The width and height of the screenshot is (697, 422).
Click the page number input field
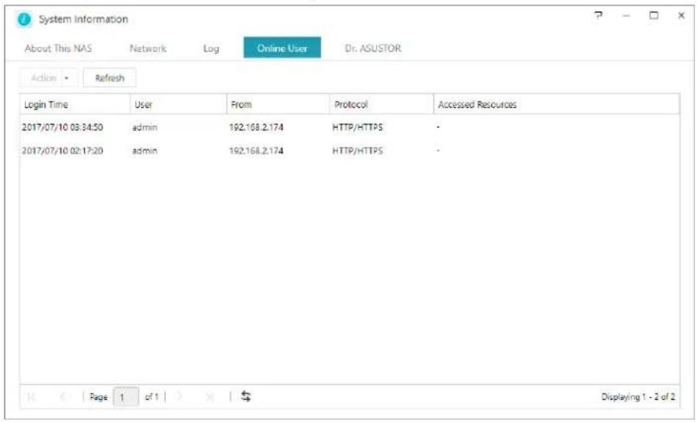pos(126,396)
